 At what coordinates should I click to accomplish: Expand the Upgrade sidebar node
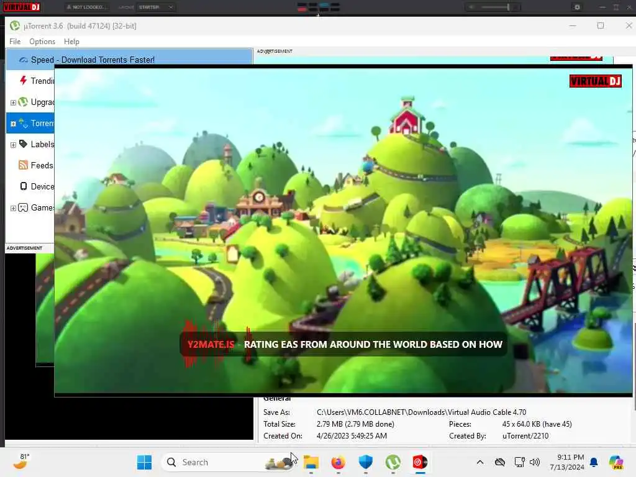click(x=13, y=102)
